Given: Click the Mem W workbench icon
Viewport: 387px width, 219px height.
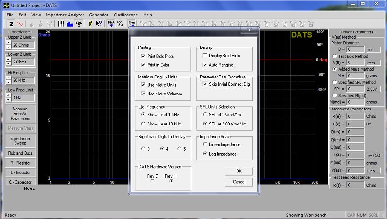Looking at the screenshot, I should click(132, 24).
